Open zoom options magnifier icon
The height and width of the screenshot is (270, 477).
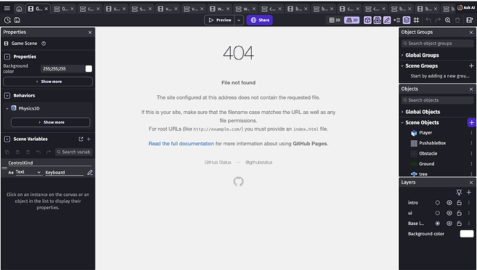pyautogui.click(x=448, y=20)
